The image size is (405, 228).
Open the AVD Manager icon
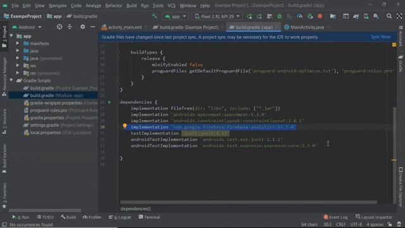tap(366, 16)
